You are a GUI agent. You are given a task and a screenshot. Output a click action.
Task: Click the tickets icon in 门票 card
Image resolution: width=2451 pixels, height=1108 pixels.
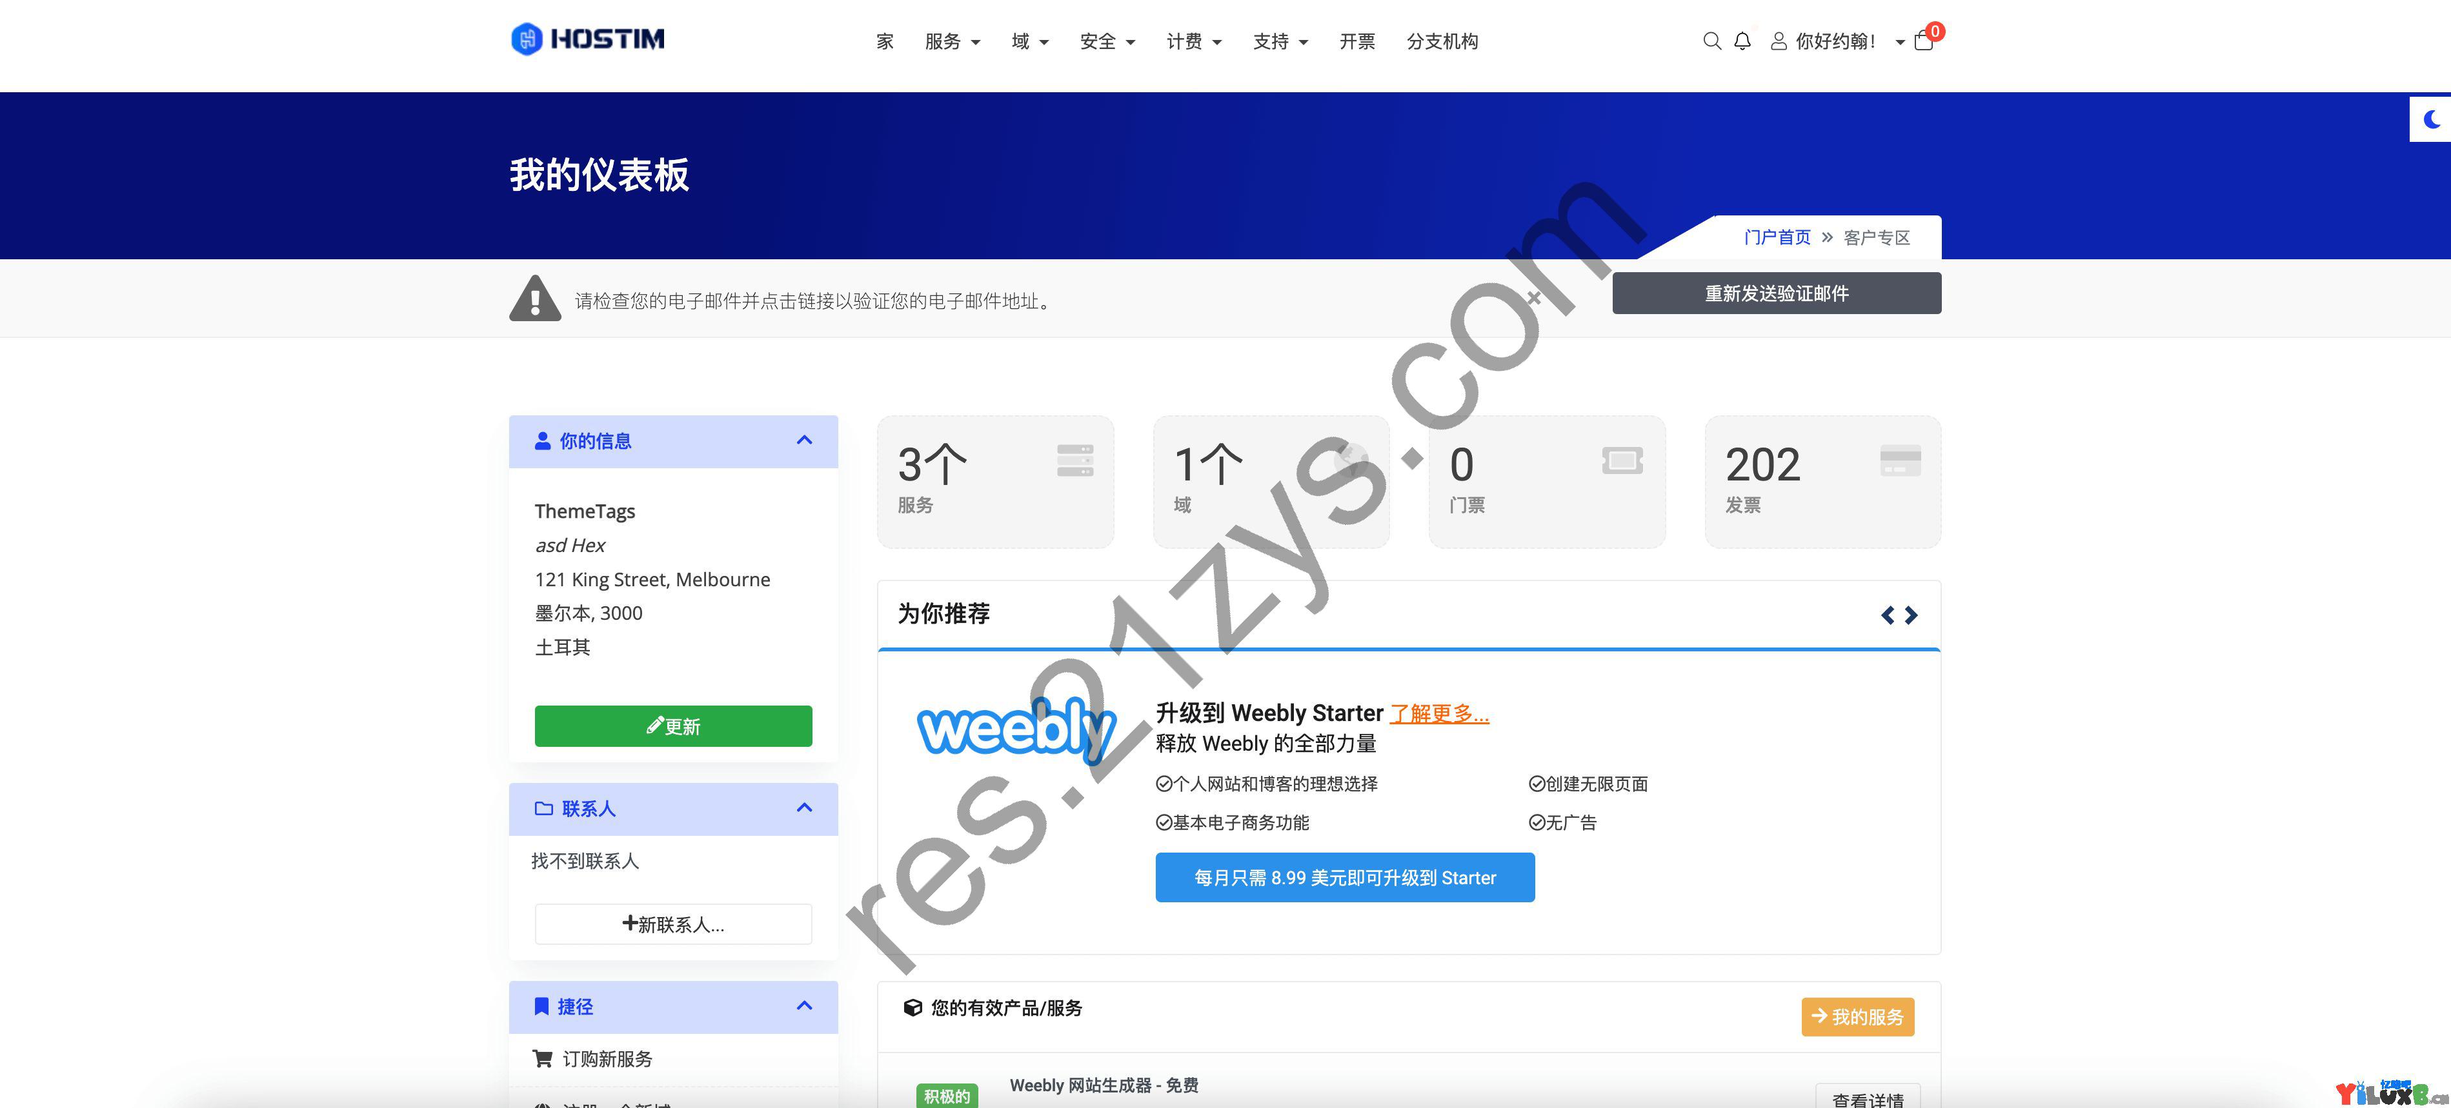pyautogui.click(x=1622, y=461)
